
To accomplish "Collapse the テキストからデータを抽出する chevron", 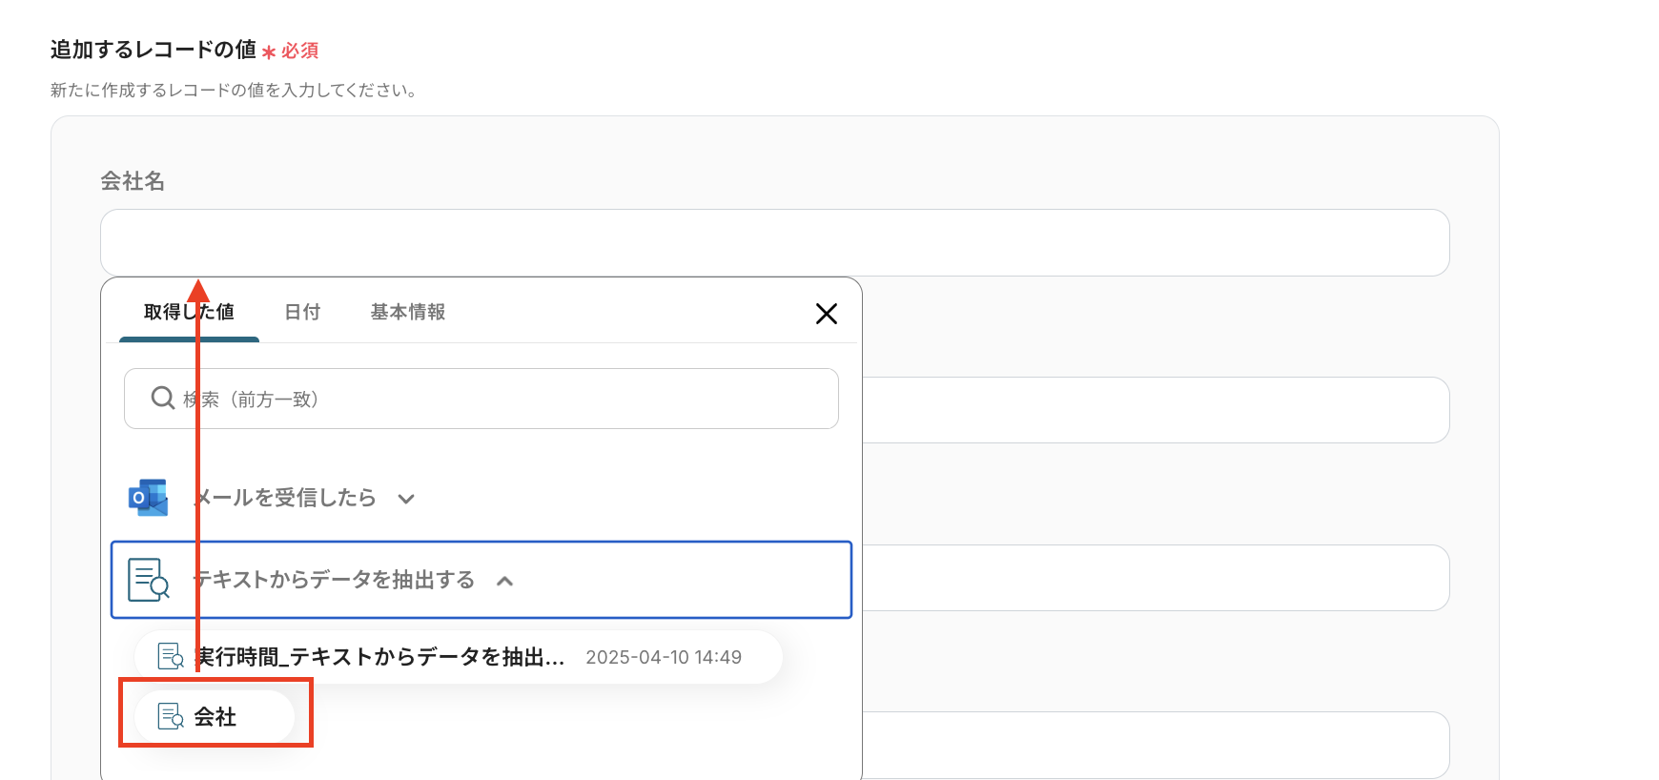I will point(505,581).
